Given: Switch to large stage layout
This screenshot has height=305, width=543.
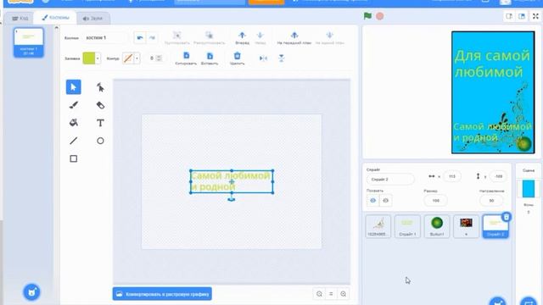Looking at the screenshot, I should point(522,16).
